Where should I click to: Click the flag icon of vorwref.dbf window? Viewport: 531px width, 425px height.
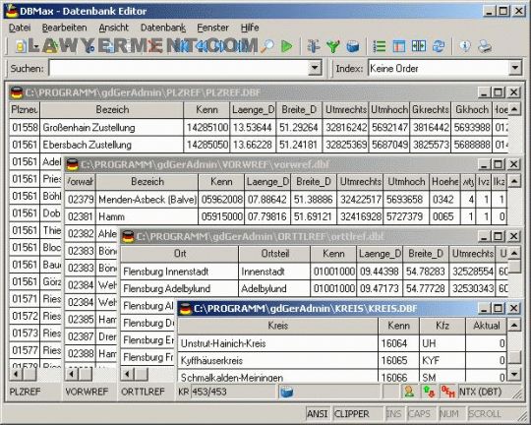72,164
